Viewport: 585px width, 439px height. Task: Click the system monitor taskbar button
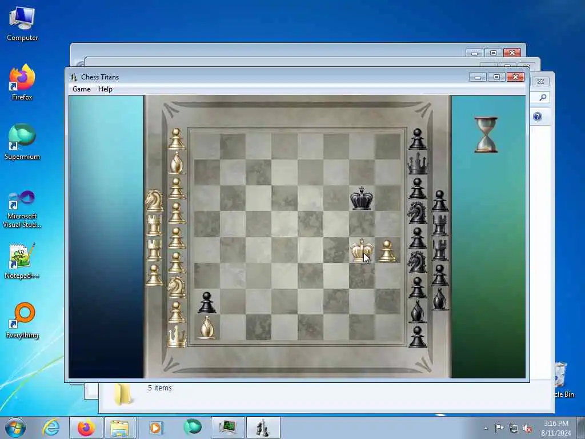(x=227, y=428)
